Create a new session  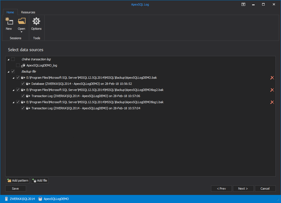click(9, 24)
